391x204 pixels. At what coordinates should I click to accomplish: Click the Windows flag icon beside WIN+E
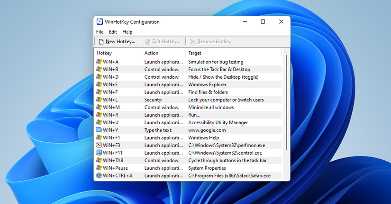pyautogui.click(x=99, y=84)
